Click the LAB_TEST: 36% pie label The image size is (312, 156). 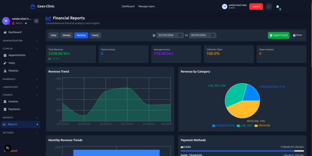point(217,86)
